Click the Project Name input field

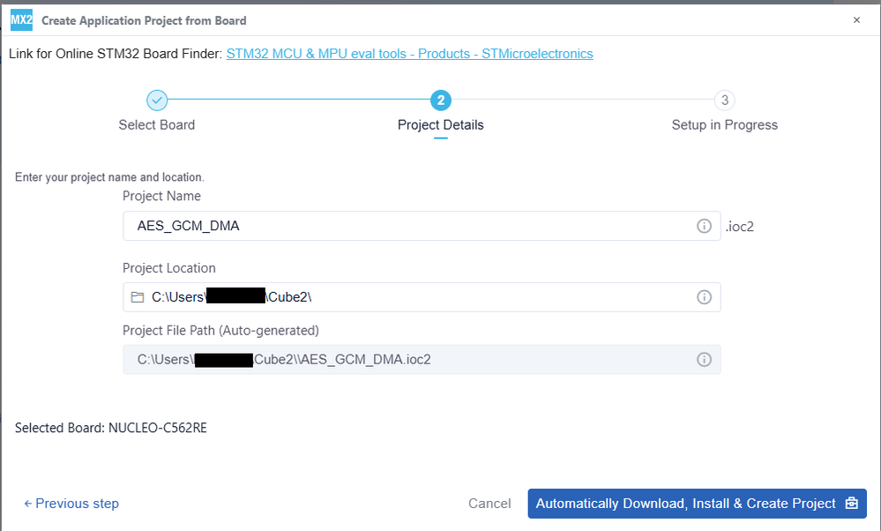point(422,226)
